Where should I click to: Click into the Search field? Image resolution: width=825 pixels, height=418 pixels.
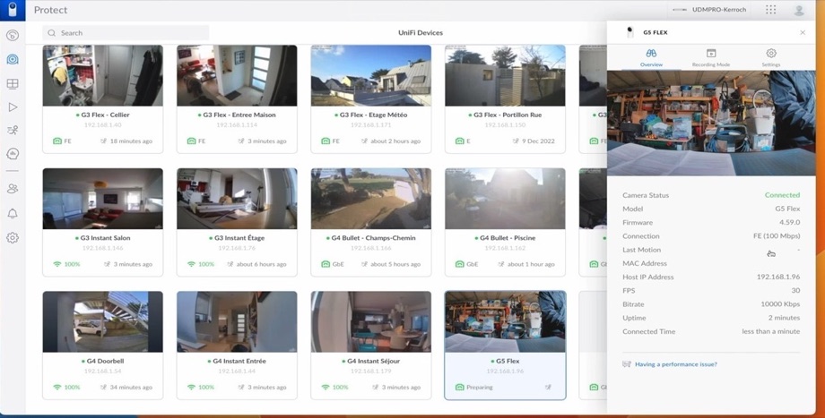point(126,32)
